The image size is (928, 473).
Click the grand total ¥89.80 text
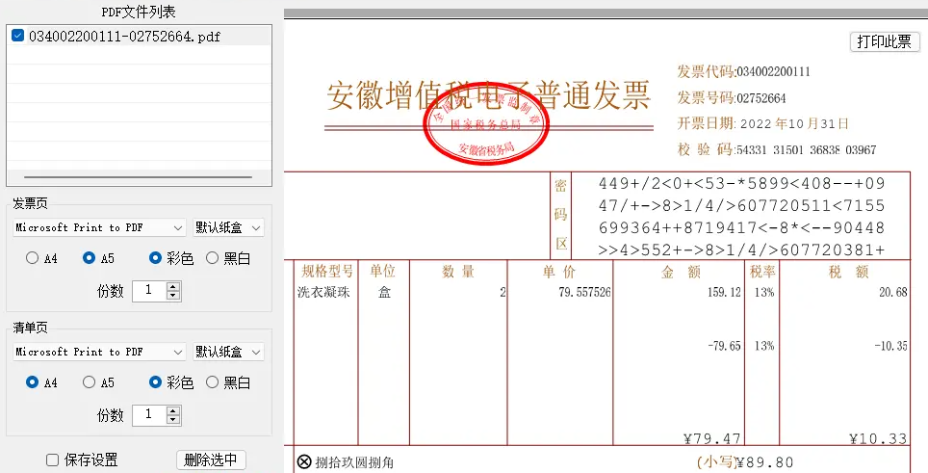[x=764, y=462]
